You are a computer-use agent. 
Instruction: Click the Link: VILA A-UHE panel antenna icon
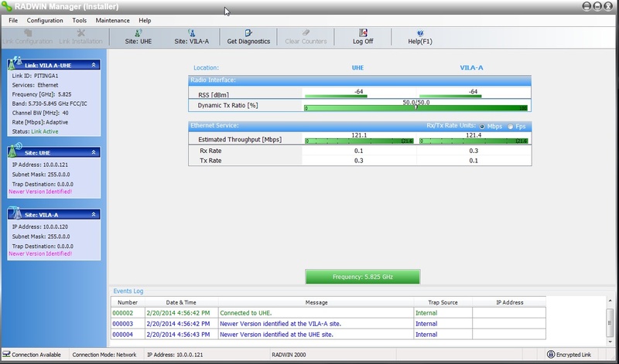pos(15,63)
